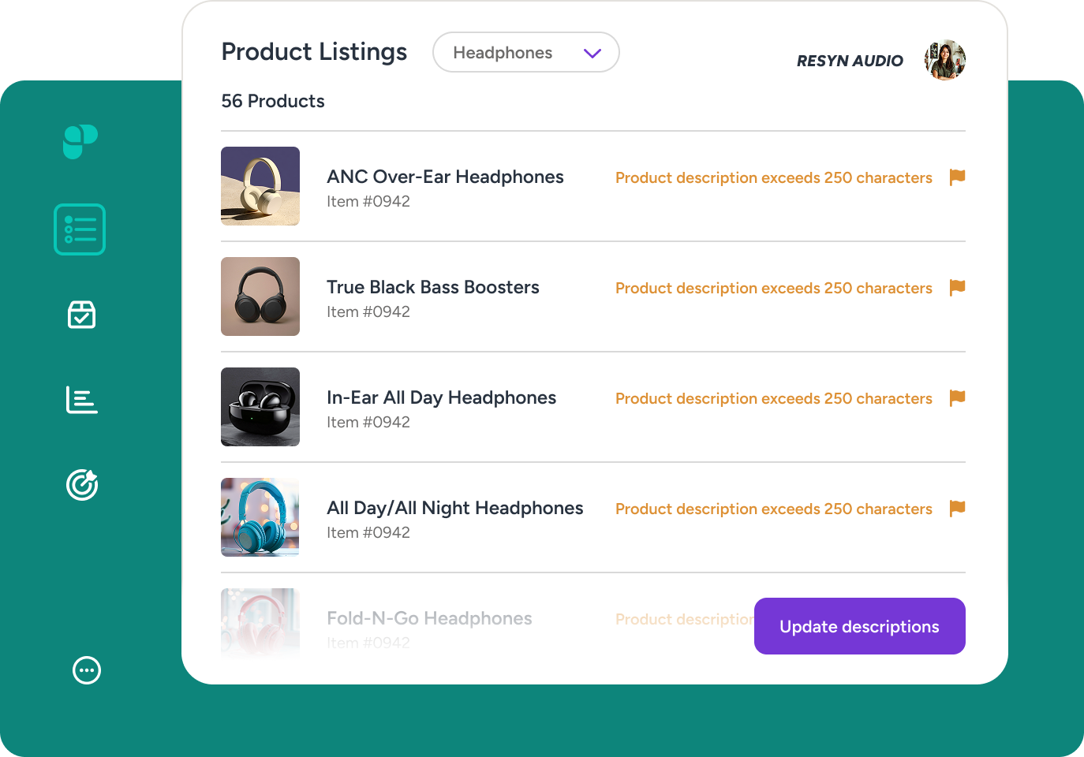
Task: Click flag icon for True Black Bass Boosters
Action: (957, 288)
